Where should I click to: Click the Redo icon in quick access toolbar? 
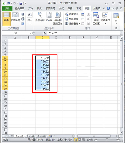[x=15, y=3]
